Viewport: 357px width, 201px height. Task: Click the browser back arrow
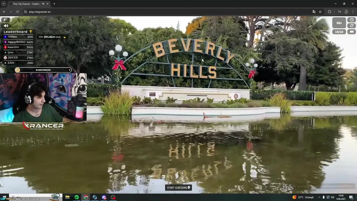(x=4, y=12)
